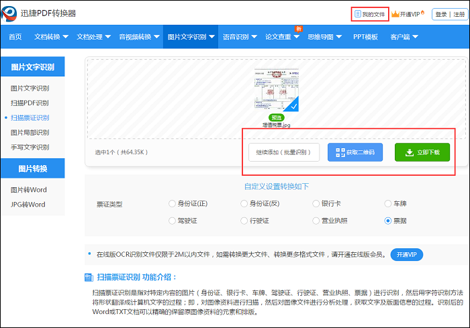This screenshot has height=328, width=470.
Task: Click the download icon on 立即下载
Action: point(409,152)
